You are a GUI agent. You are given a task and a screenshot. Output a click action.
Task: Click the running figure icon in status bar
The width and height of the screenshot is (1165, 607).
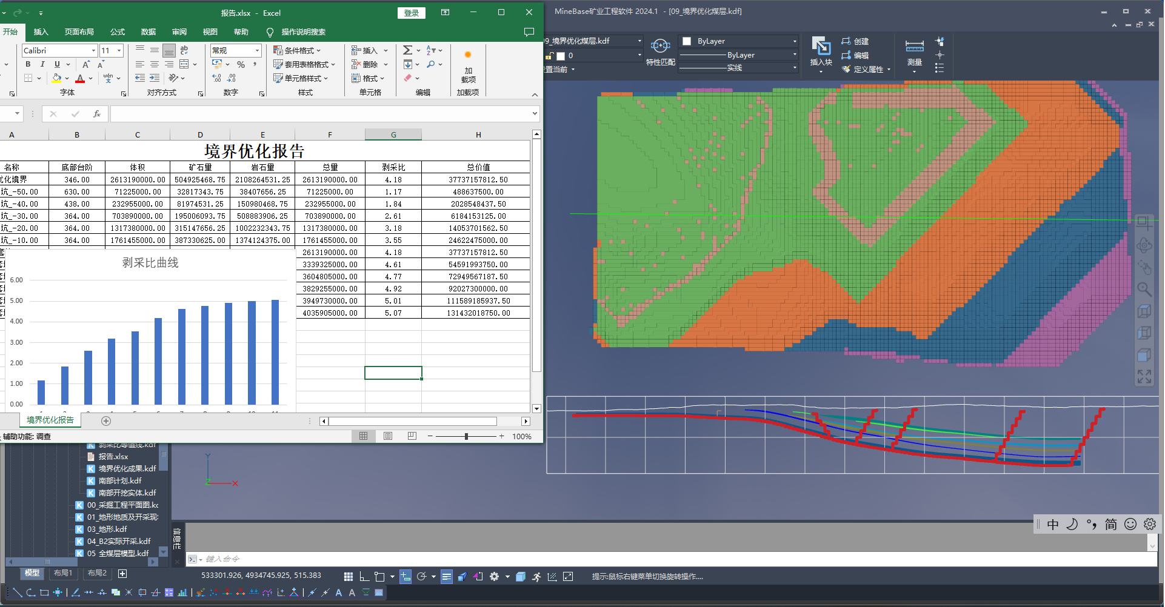tap(536, 577)
